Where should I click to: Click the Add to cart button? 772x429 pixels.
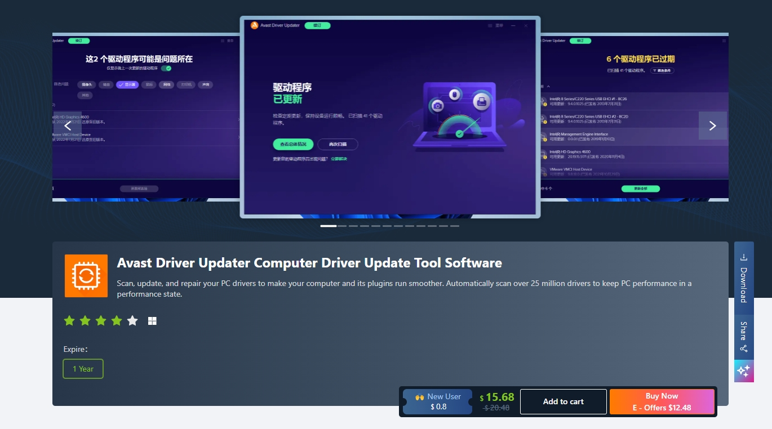[x=563, y=401]
